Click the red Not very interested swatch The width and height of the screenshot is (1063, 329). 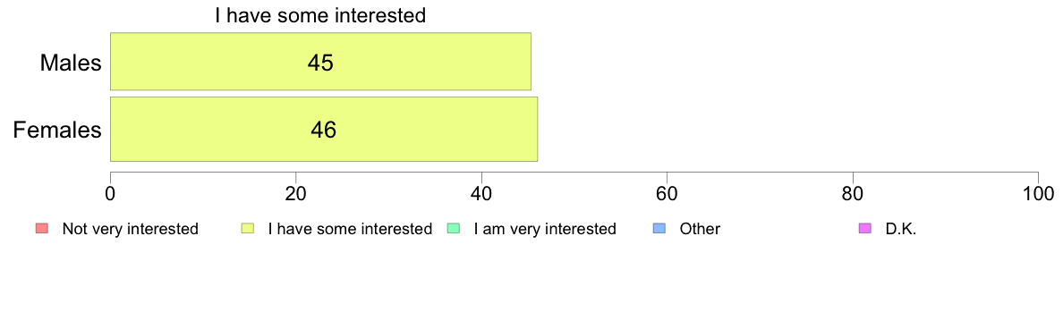pos(41,229)
